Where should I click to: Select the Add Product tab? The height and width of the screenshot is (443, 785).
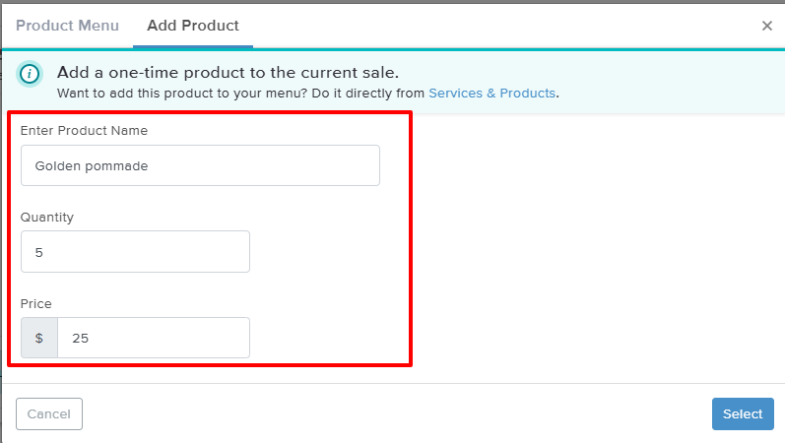[x=193, y=26]
